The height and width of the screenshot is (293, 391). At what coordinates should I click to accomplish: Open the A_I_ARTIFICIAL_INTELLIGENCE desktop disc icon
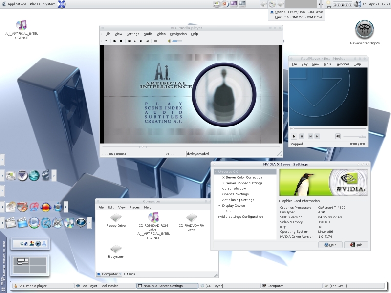pos(22,30)
